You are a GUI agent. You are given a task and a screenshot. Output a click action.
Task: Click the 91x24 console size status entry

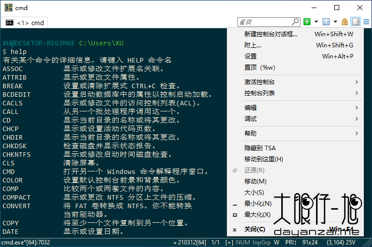[x=310, y=242]
